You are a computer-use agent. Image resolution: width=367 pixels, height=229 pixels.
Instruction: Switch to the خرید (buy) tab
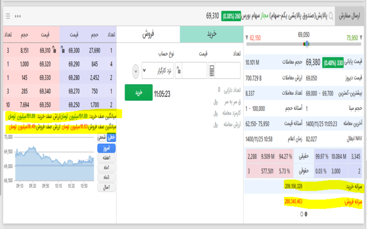point(211,35)
